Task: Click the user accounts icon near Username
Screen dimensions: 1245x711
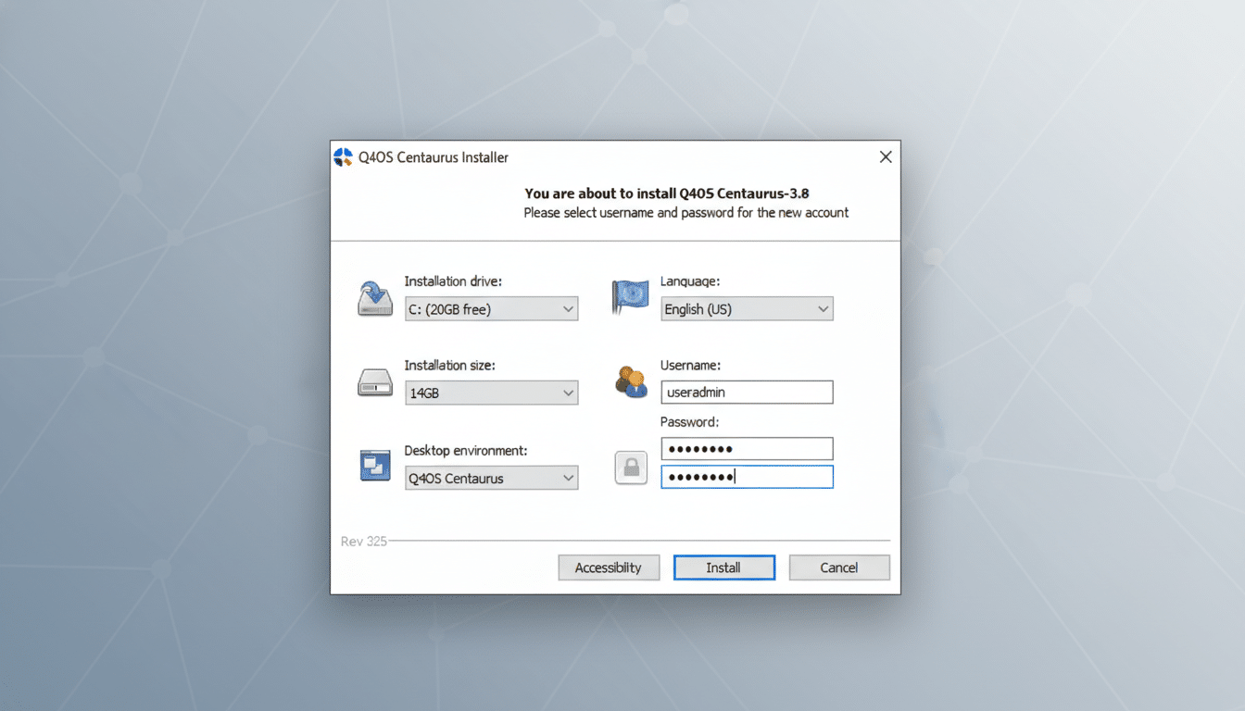Action: point(631,381)
